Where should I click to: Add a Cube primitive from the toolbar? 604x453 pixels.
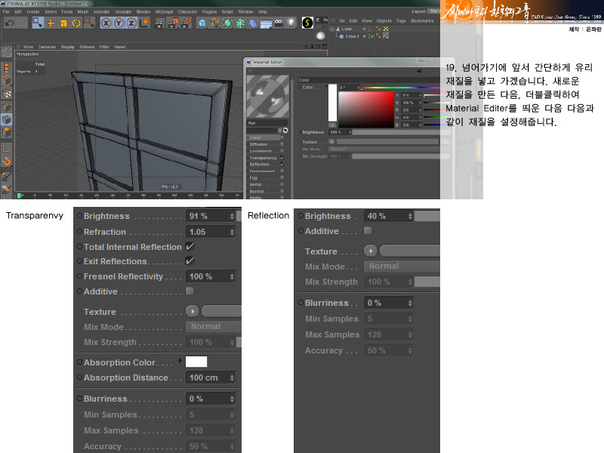click(202, 23)
